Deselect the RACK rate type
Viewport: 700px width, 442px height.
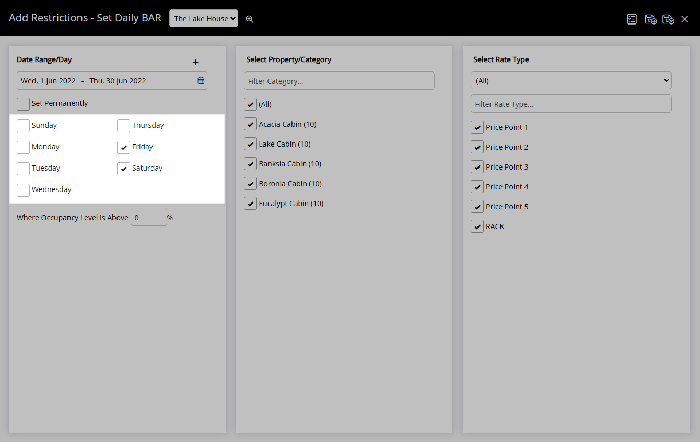[477, 226]
